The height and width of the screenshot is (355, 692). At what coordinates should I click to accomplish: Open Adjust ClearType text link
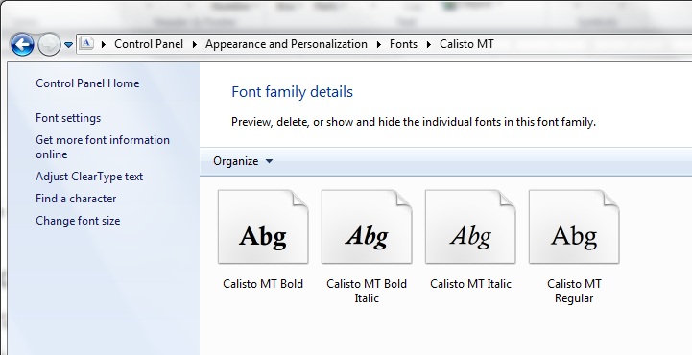[89, 177]
